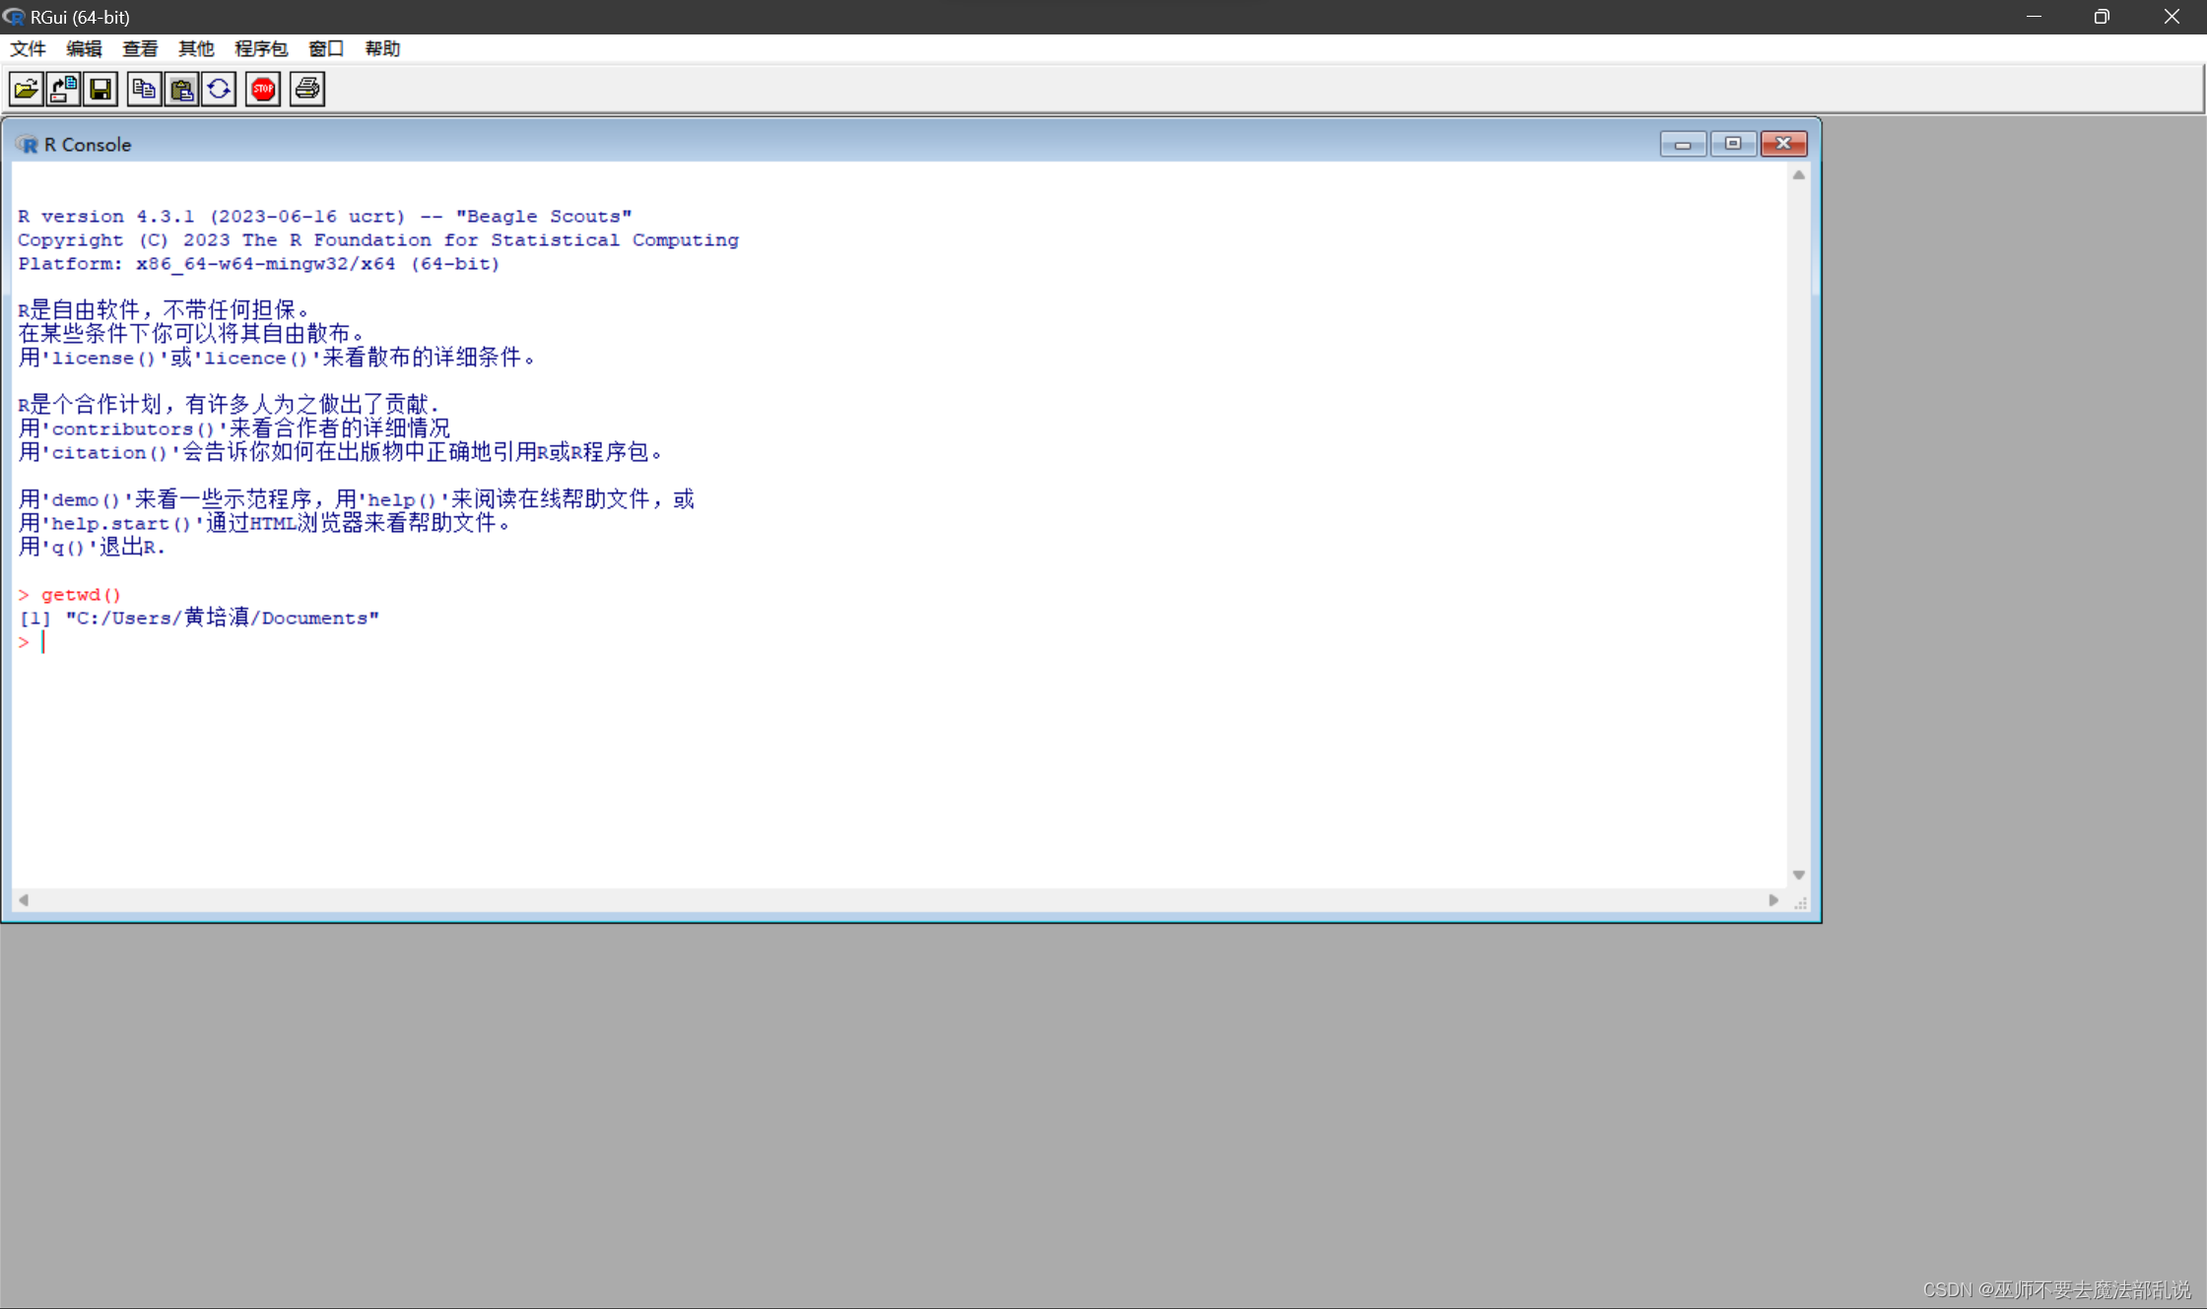Click the Copy and paste toolbar icon

click(219, 90)
